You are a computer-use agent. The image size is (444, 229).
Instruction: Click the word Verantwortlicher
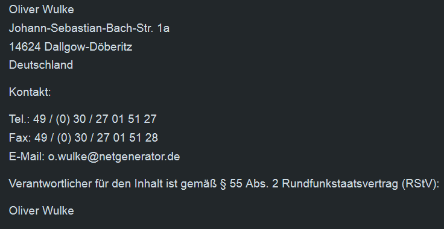tap(51, 184)
